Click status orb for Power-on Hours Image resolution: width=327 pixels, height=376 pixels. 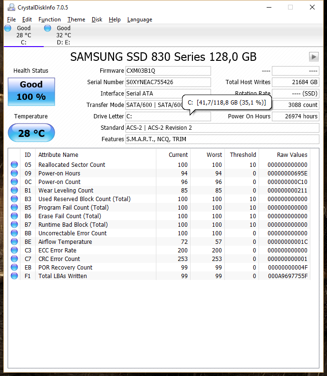pos(14,173)
